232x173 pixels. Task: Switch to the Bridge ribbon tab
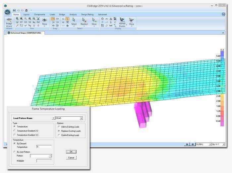point(62,15)
